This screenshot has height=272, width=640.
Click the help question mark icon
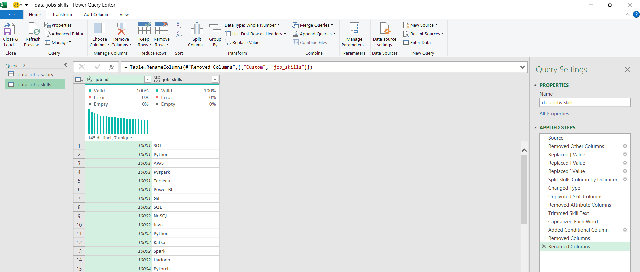click(x=636, y=14)
